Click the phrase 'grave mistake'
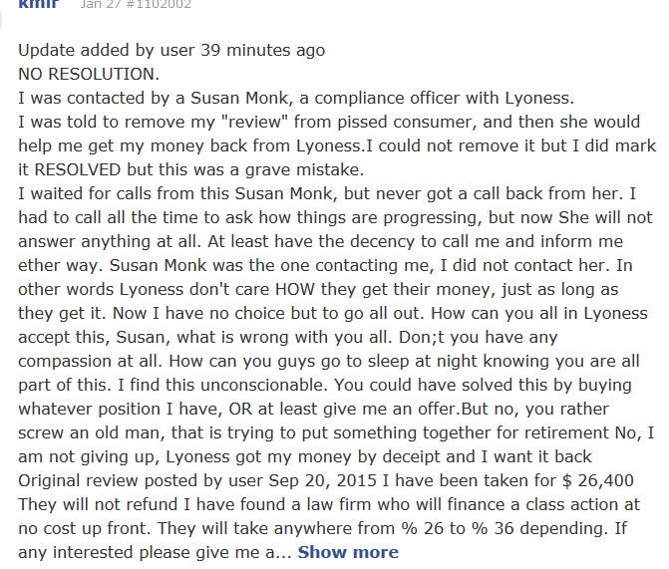Screen dimensions: 669x569 [304, 169]
